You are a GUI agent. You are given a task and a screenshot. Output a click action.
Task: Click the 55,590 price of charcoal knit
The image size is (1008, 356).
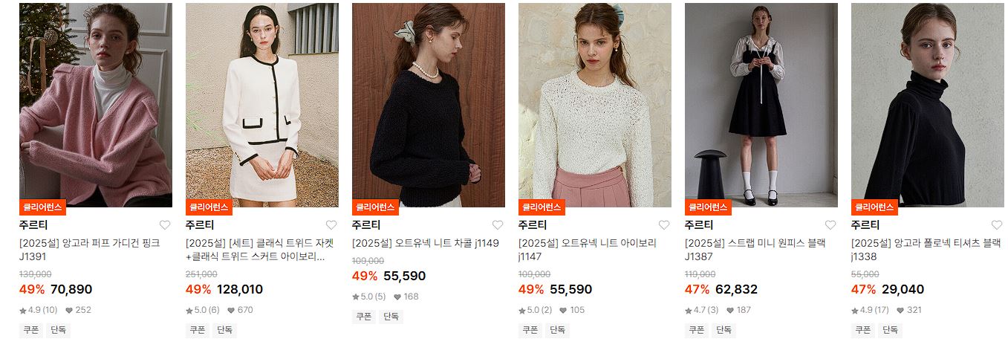[x=405, y=276]
